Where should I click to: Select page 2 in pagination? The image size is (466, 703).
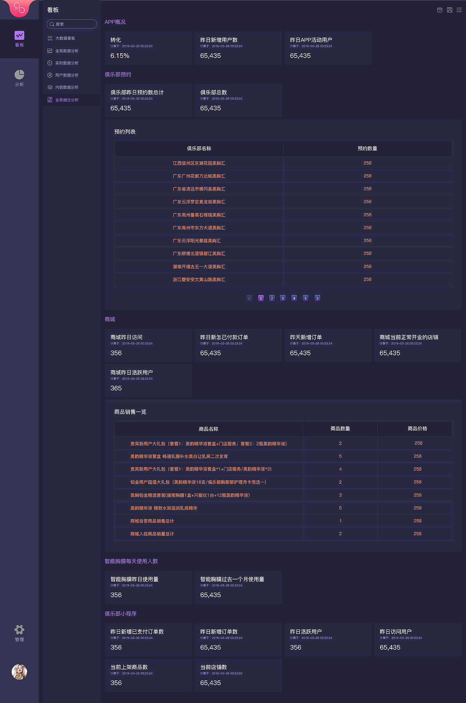[272, 298]
